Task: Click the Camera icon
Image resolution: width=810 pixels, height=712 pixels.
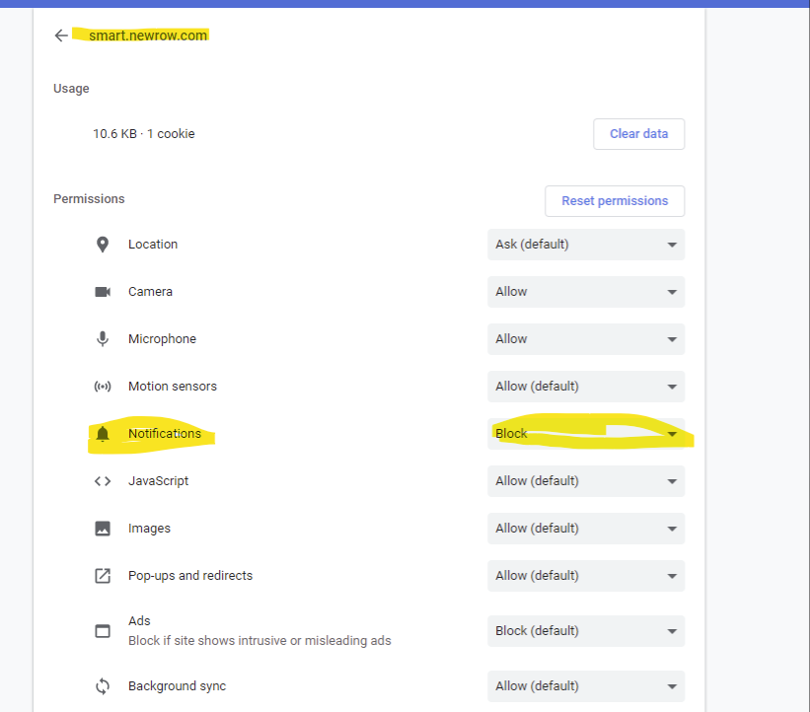Action: pyautogui.click(x=103, y=292)
